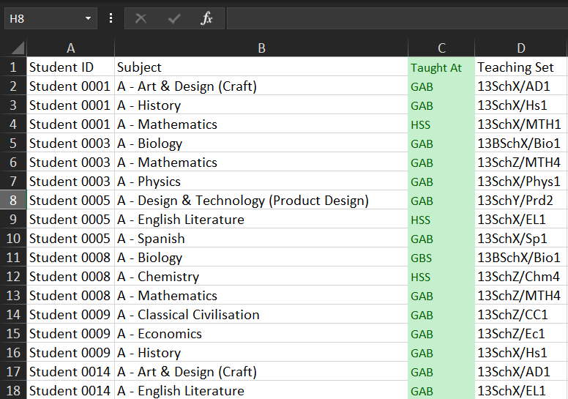The image size is (568, 399).
Task: Select 'A - Economics' cell
Action: (x=261, y=333)
